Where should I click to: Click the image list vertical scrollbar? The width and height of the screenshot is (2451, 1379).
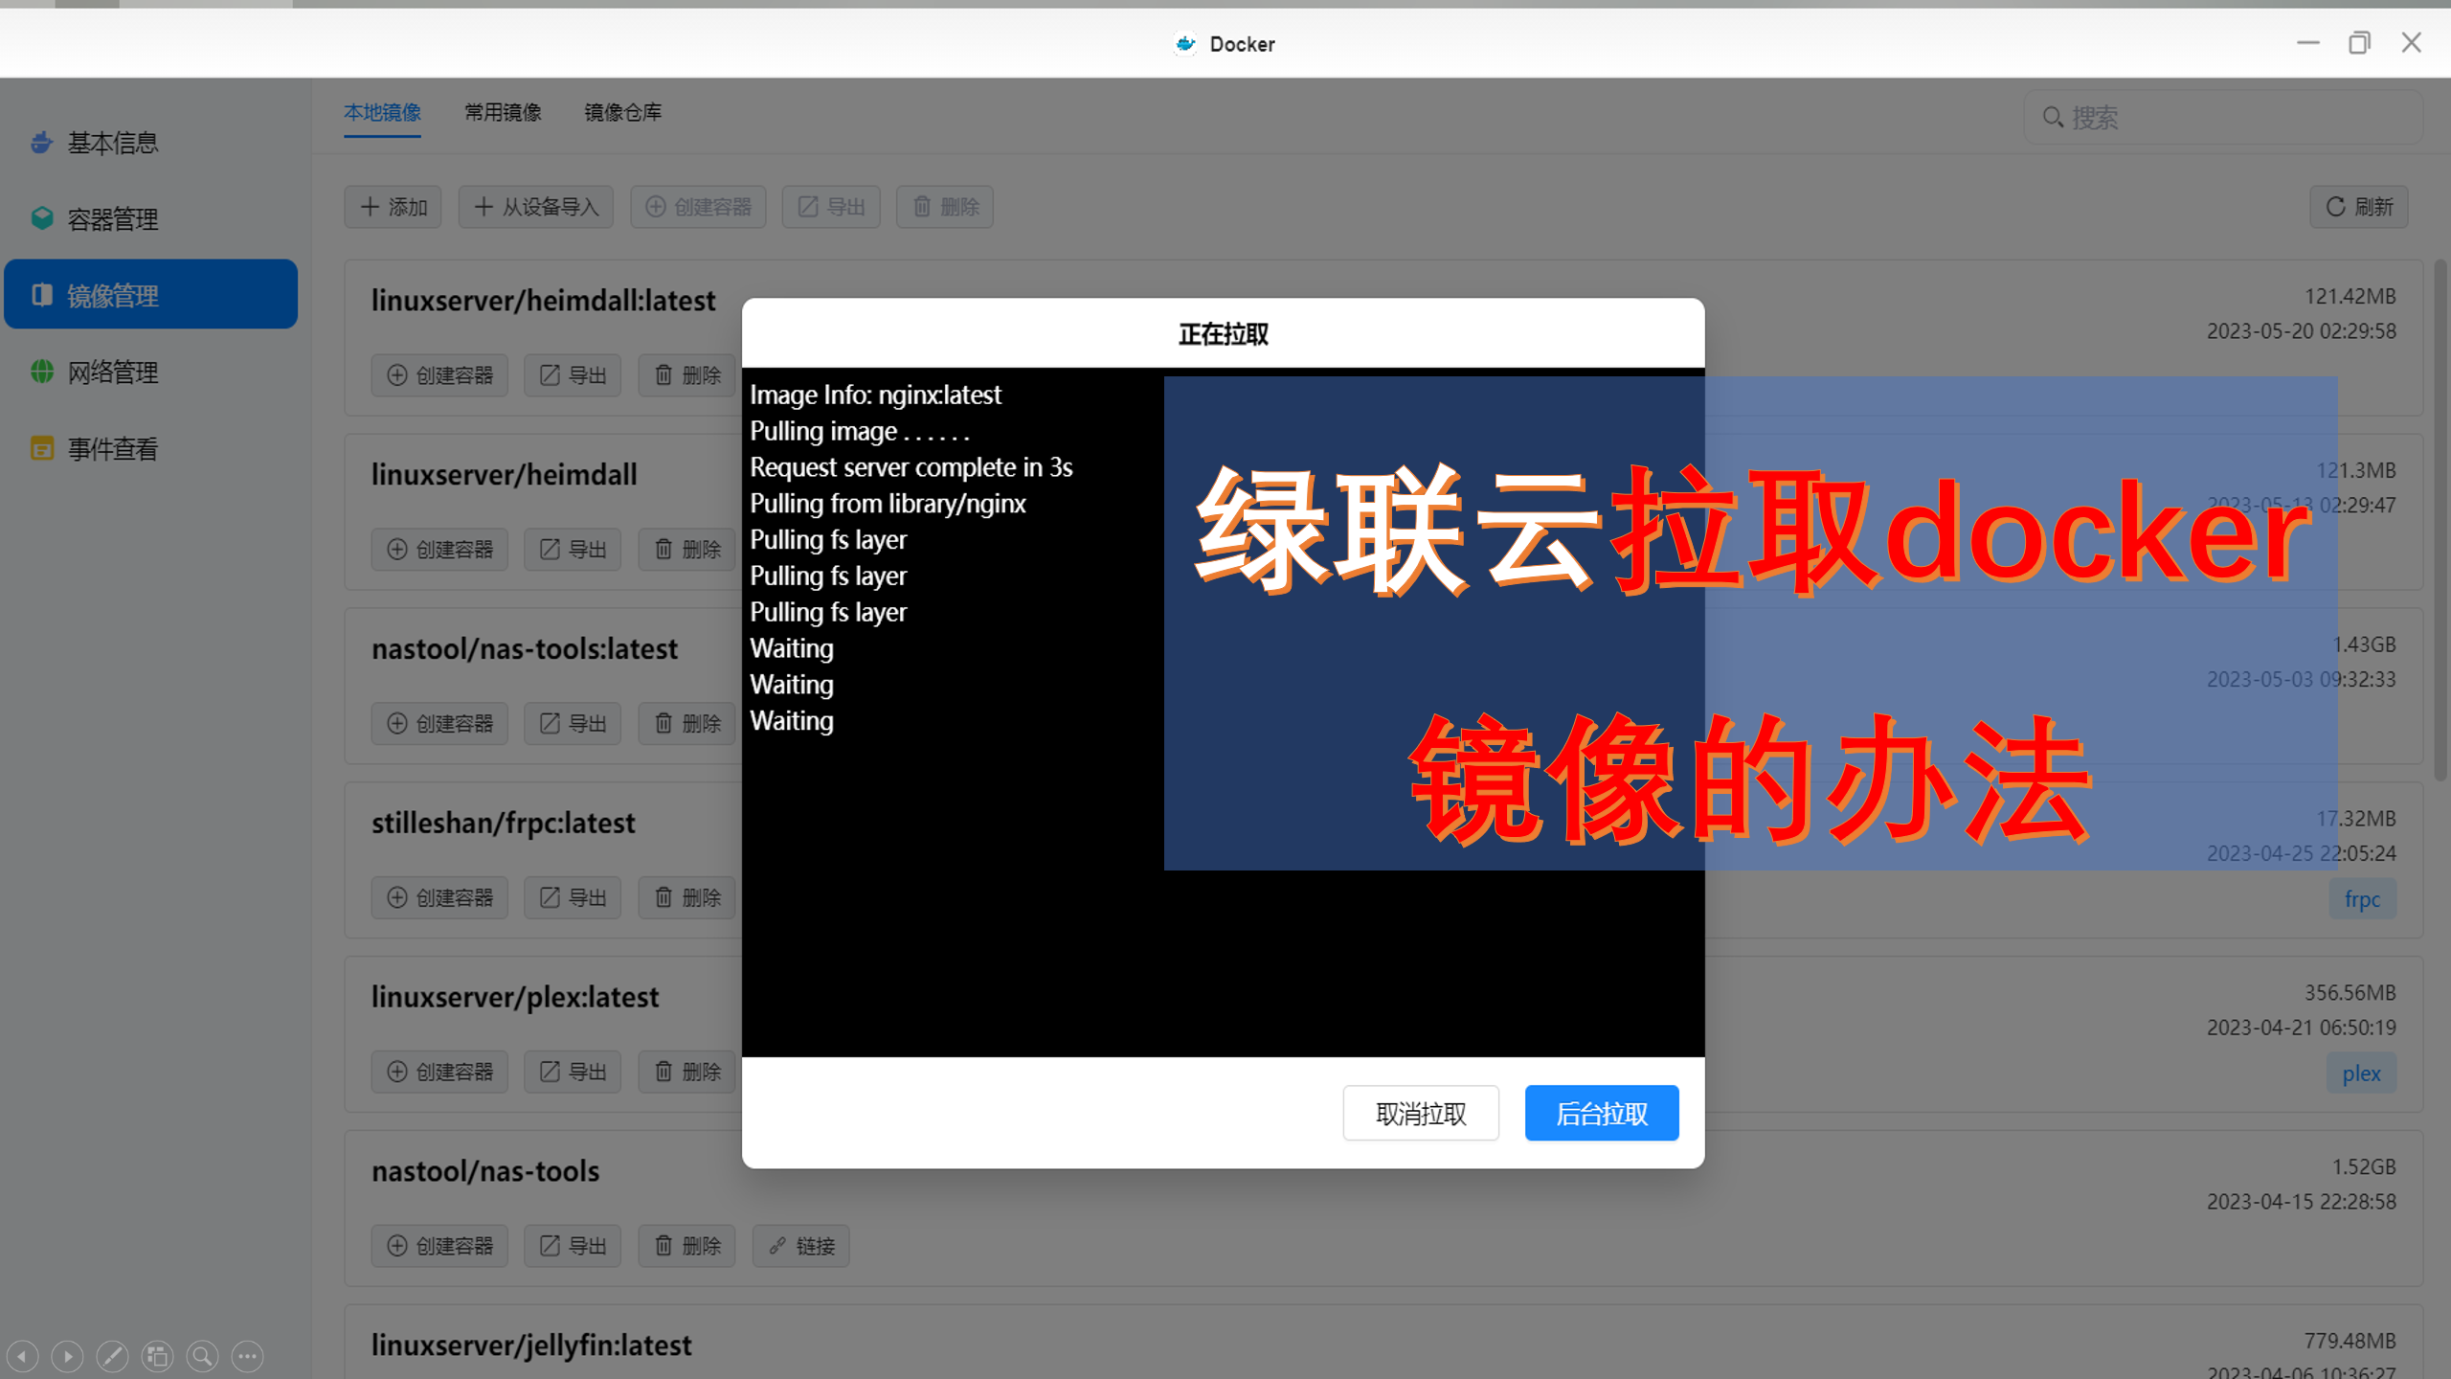point(2440,520)
